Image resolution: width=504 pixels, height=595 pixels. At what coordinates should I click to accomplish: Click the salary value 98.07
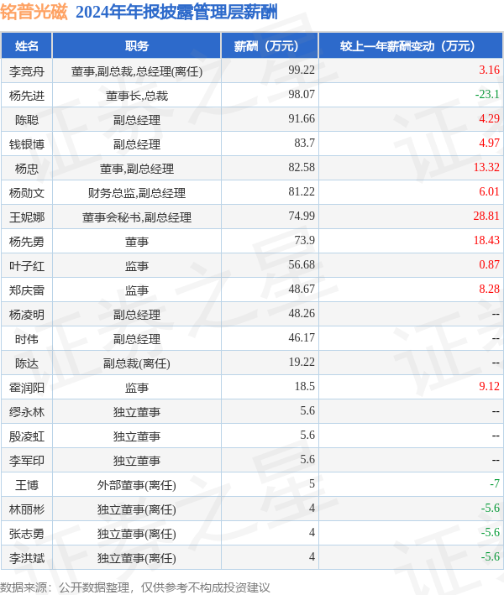click(x=302, y=95)
